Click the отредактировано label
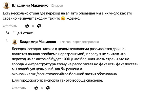Viewport: 149px width, 93px height. click(x=86, y=42)
